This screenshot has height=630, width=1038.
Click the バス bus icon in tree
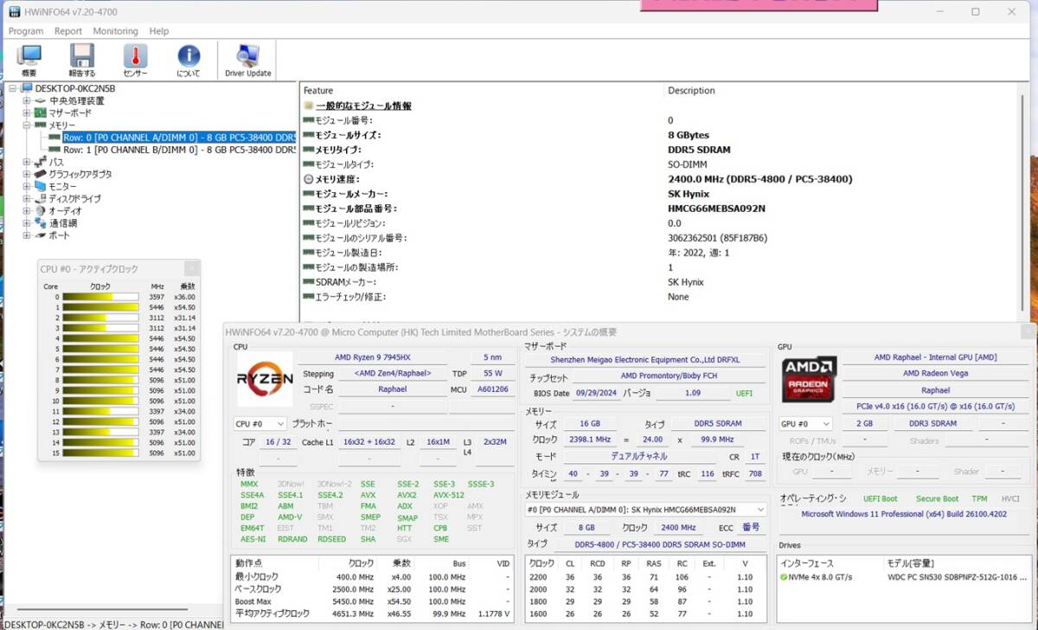tap(41, 162)
